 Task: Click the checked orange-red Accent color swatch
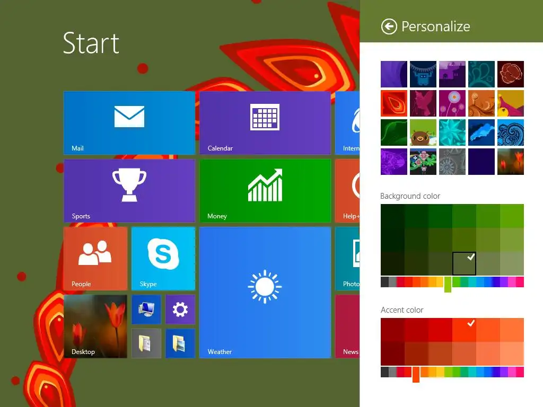[x=464, y=330]
